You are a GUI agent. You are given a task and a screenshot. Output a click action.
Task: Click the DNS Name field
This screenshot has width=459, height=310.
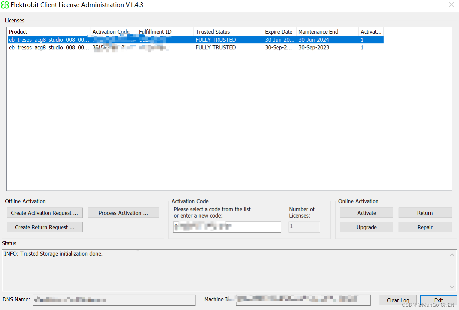114,300
